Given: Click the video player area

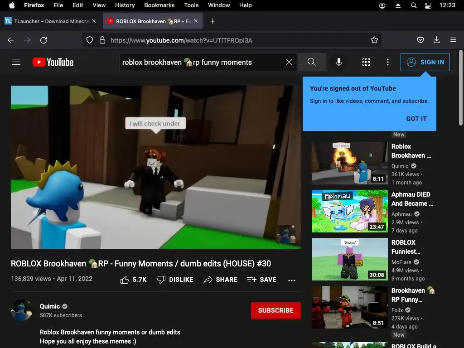Looking at the screenshot, I should (156, 167).
